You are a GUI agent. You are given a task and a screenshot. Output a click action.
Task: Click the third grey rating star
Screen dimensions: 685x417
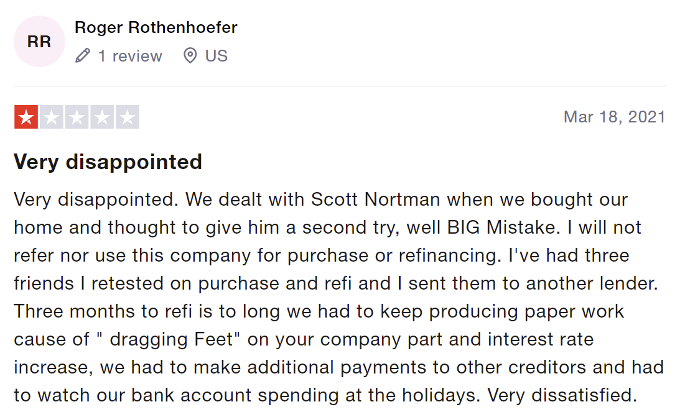77,117
